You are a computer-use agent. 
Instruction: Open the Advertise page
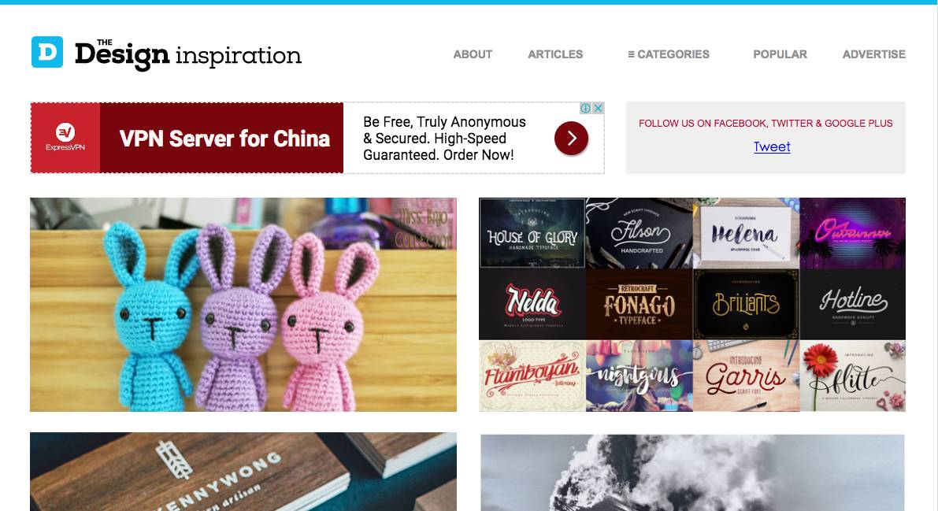click(x=874, y=54)
